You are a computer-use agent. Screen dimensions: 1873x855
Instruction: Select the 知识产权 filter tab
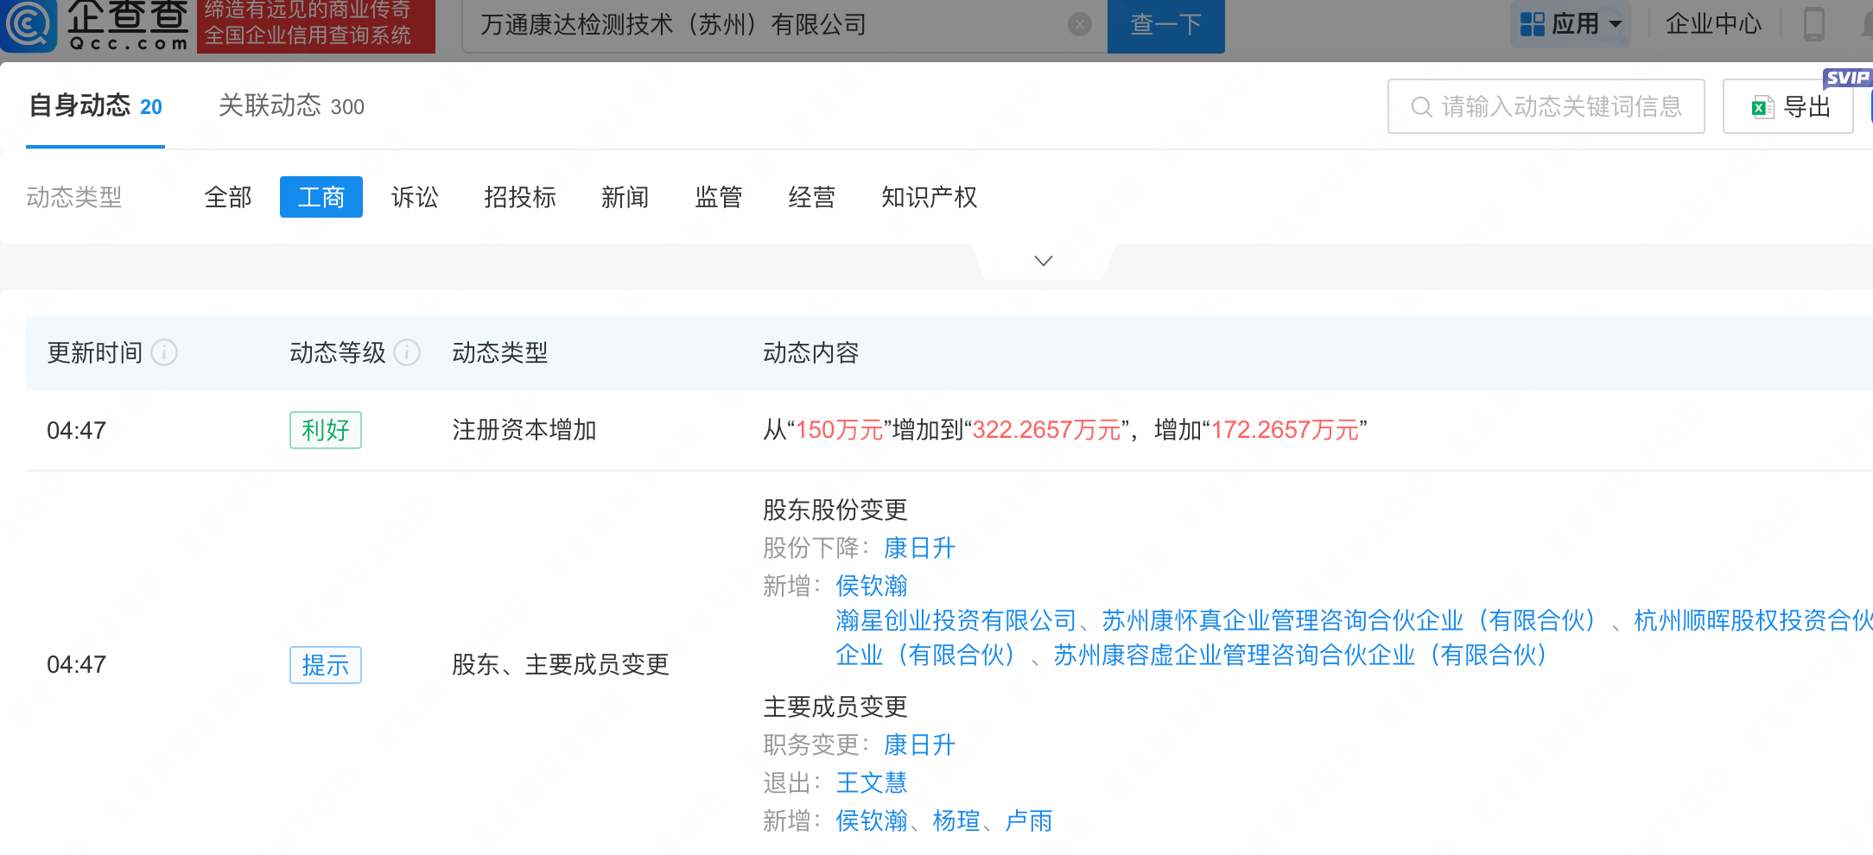[930, 198]
